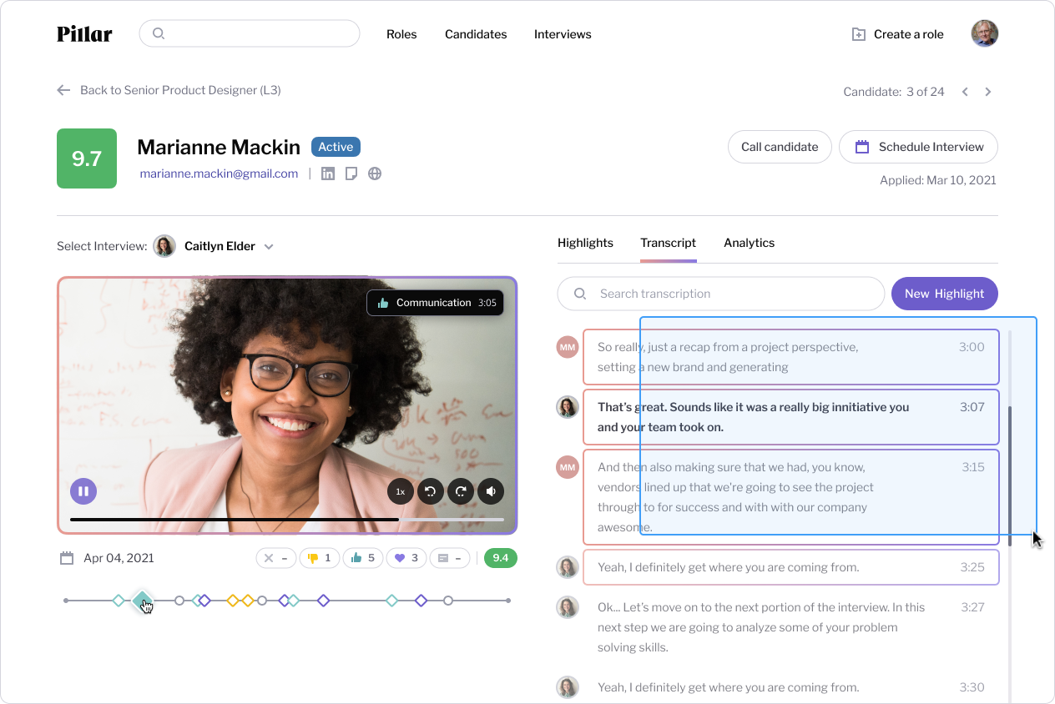The width and height of the screenshot is (1055, 704).
Task: Open the Select Interview dropdown for Caitlyn Elder
Action: (x=269, y=246)
